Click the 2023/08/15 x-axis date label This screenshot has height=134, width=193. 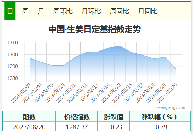[111, 93]
